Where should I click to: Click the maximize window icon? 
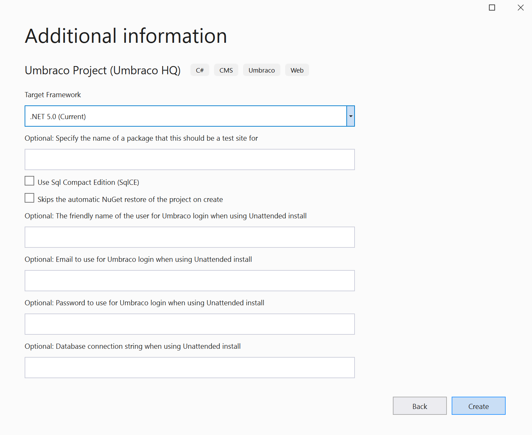coord(492,8)
